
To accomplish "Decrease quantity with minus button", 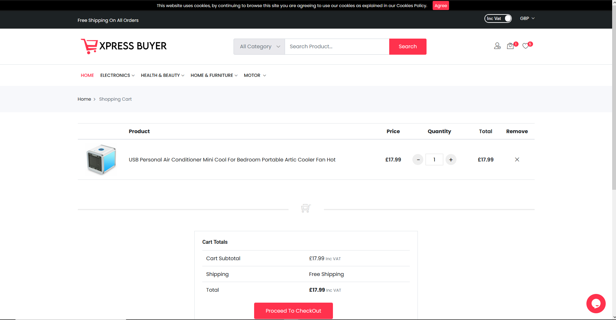I will (x=418, y=160).
